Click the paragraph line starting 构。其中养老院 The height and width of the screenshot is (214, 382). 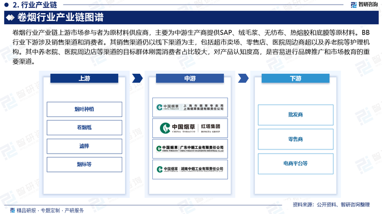[191, 52]
